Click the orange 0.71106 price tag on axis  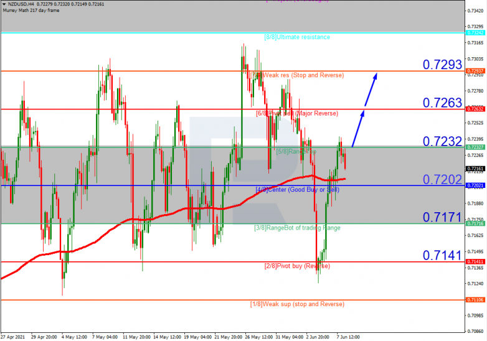[x=475, y=300]
